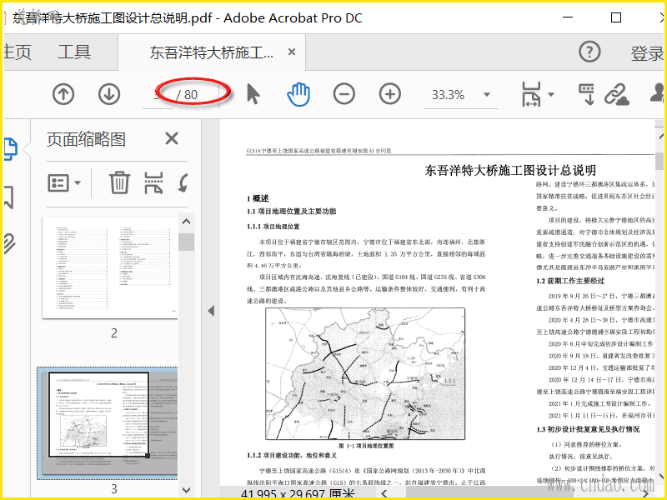Select the 东吾洋特大桥施工... document tab
Screen dimensions: 667x500
coord(212,52)
